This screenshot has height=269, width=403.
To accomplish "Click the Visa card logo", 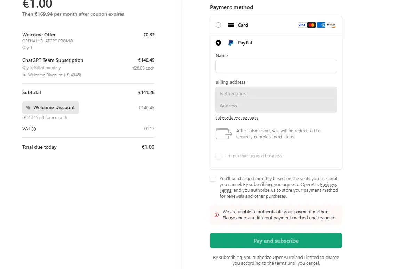I will click(301, 25).
